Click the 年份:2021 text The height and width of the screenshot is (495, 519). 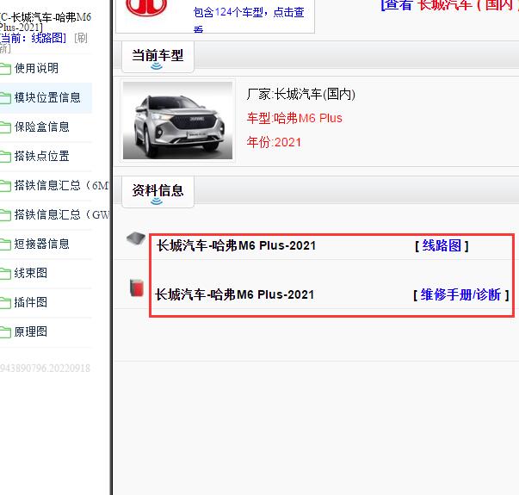(x=274, y=142)
